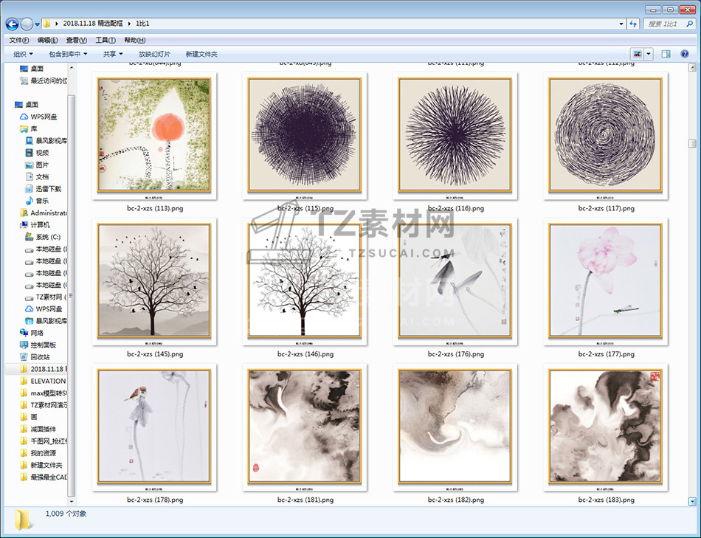The image size is (701, 538).
Task: Open the Tools (工具) menu
Action: [106, 40]
